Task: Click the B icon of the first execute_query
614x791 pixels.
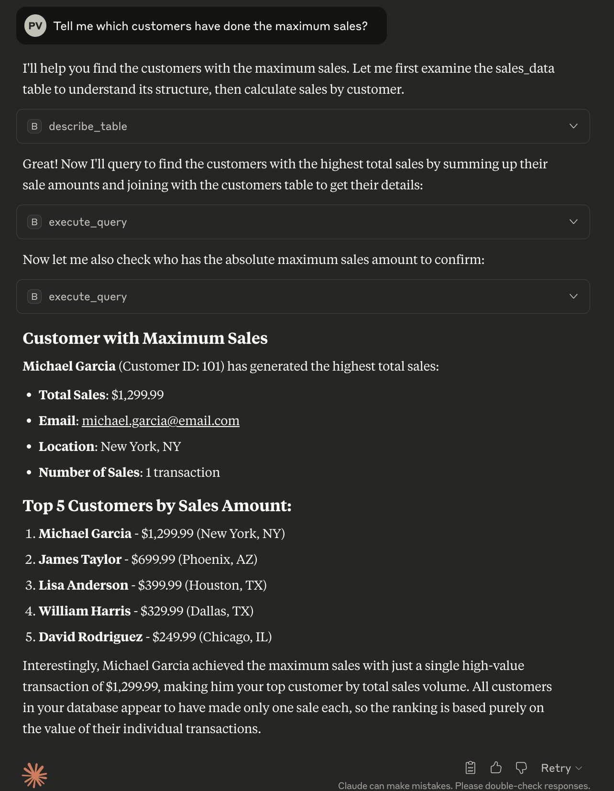Action: click(34, 222)
